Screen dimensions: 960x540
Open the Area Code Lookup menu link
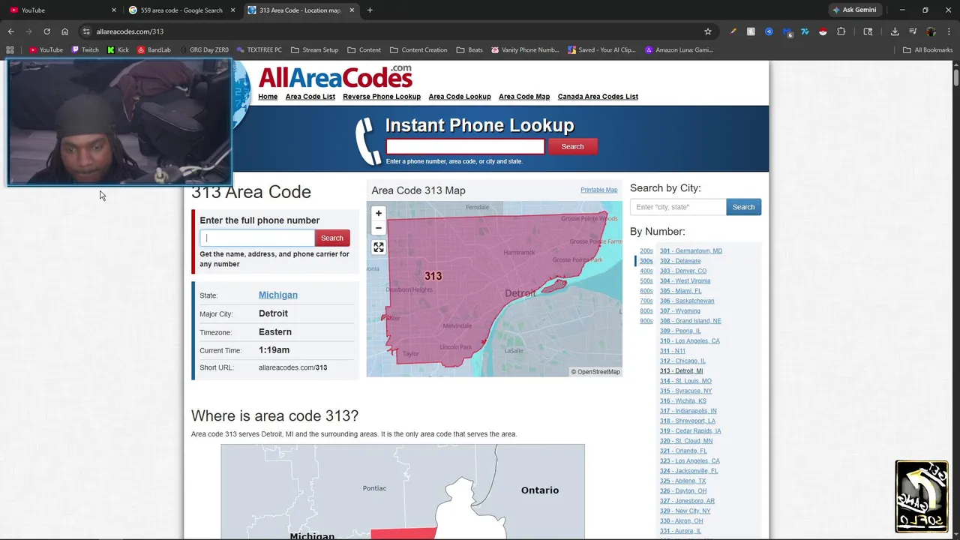pyautogui.click(x=460, y=97)
